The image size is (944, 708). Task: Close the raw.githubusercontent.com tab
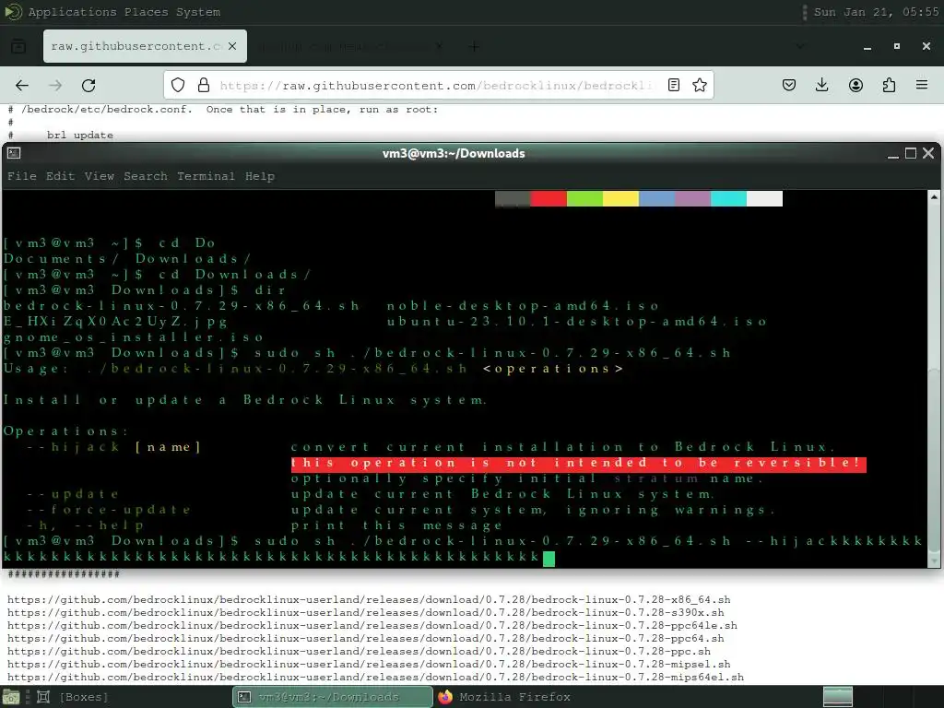click(x=232, y=46)
